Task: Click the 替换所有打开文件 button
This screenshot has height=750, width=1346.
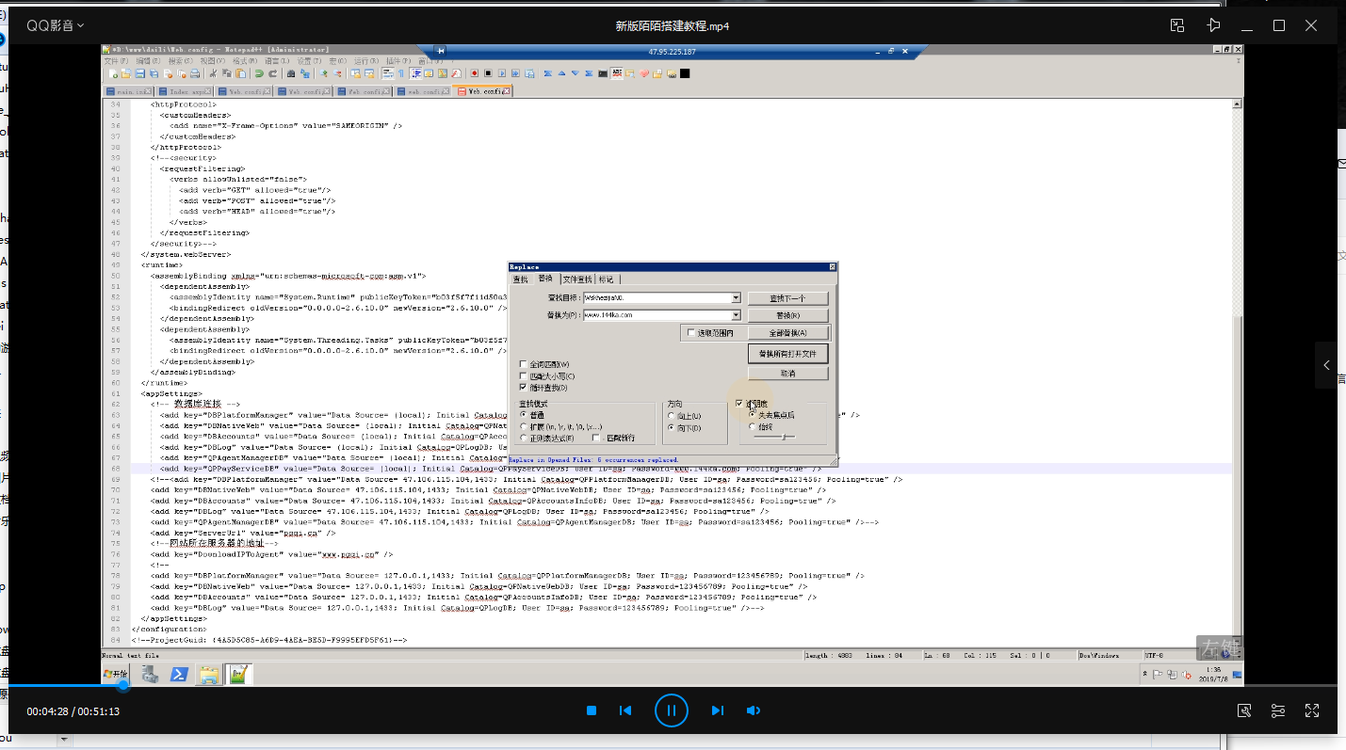Action: point(787,355)
